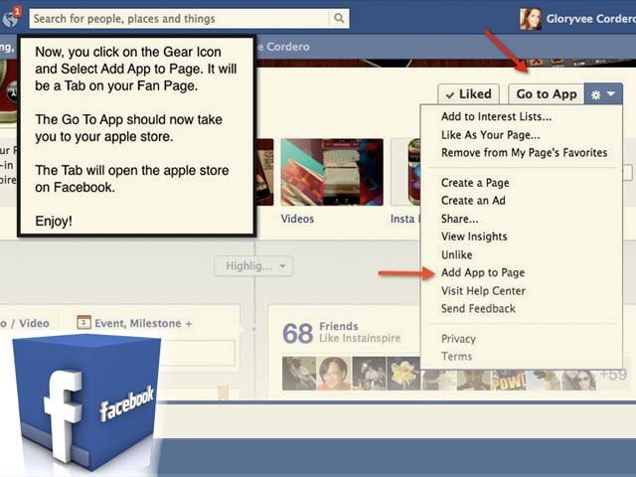Click the Go to App button

pos(546,94)
